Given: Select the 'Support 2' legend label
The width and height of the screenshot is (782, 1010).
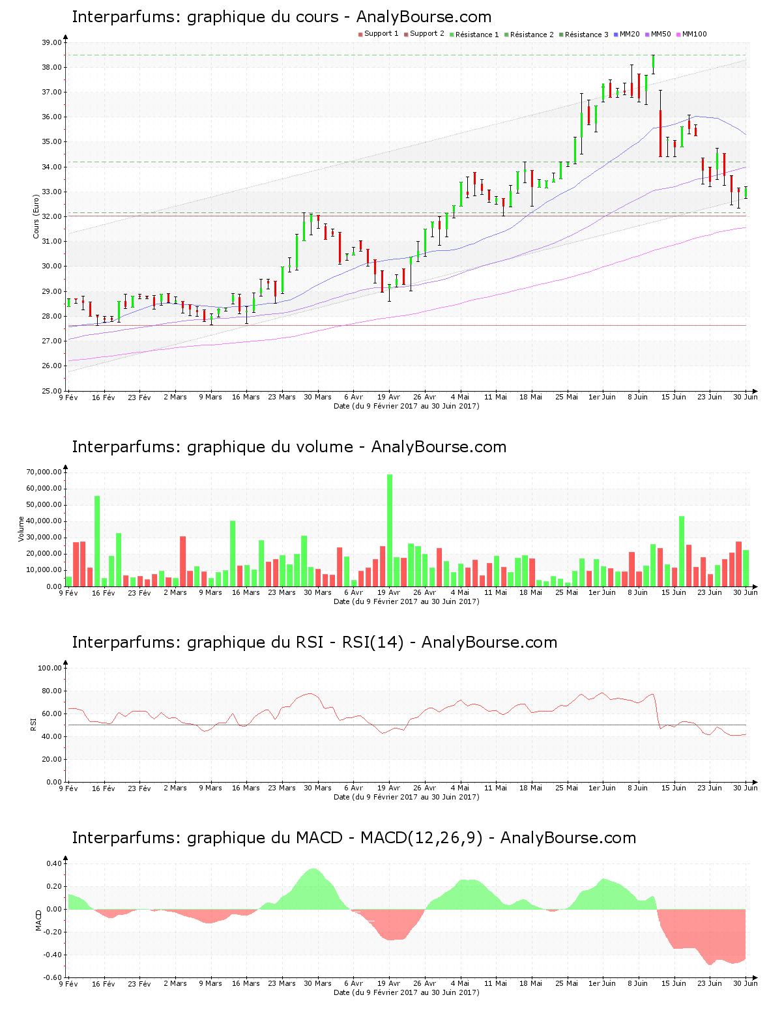Looking at the screenshot, I should (427, 34).
